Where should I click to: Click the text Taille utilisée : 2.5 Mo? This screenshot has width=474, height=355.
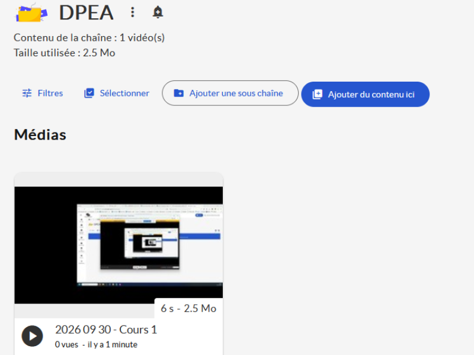(65, 53)
